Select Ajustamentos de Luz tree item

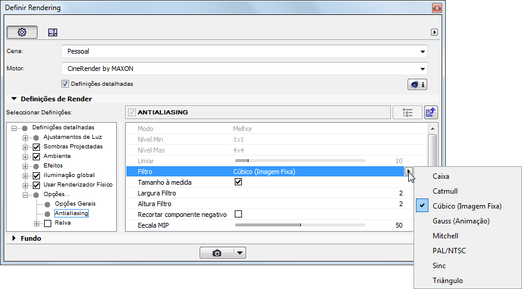(73, 137)
